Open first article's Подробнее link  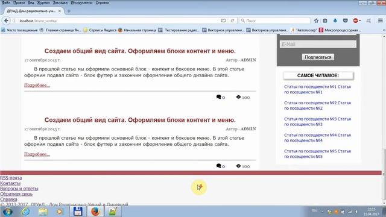[37, 85]
